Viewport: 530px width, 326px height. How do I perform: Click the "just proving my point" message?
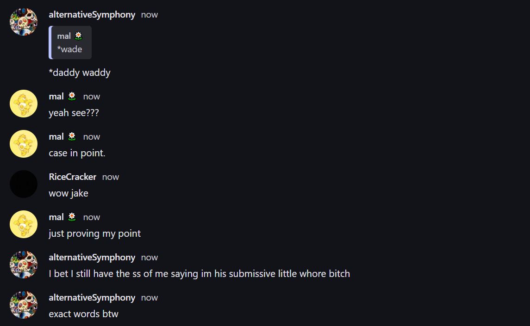[94, 234]
